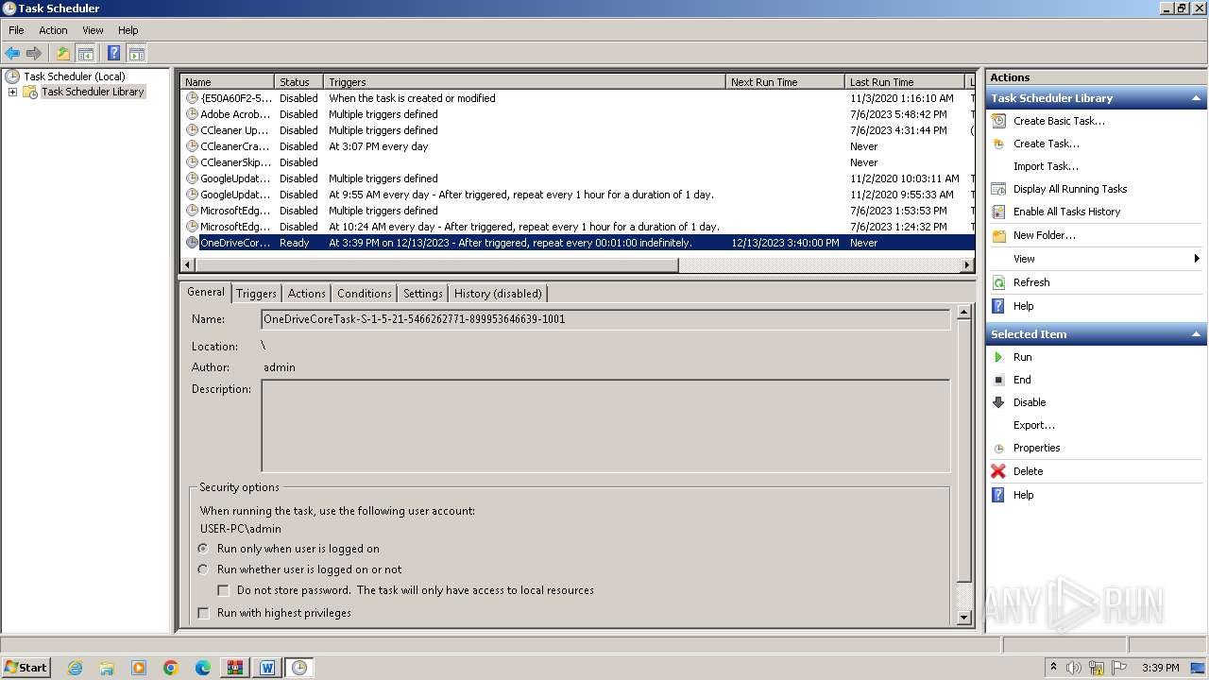1209x680 pixels.
Task: Open Microsoft Edge from the taskbar
Action: (x=203, y=668)
